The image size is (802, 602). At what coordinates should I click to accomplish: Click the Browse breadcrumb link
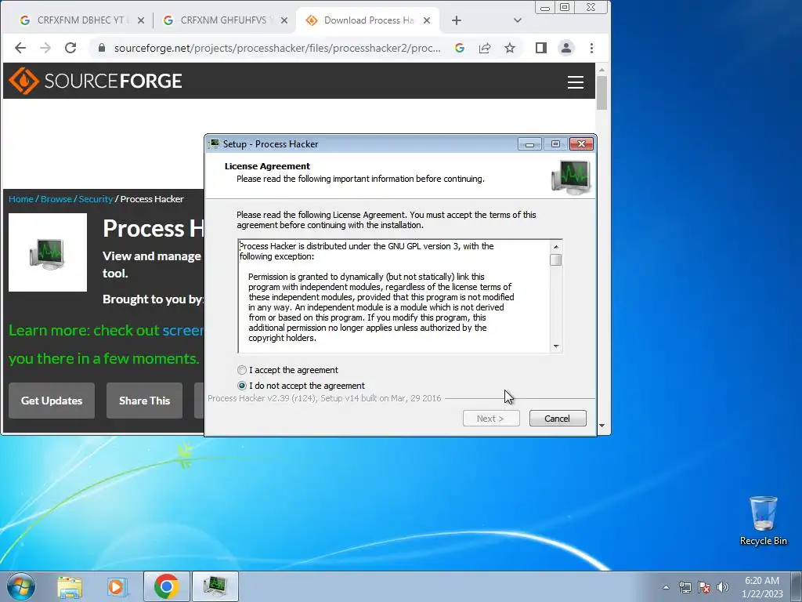(x=56, y=199)
